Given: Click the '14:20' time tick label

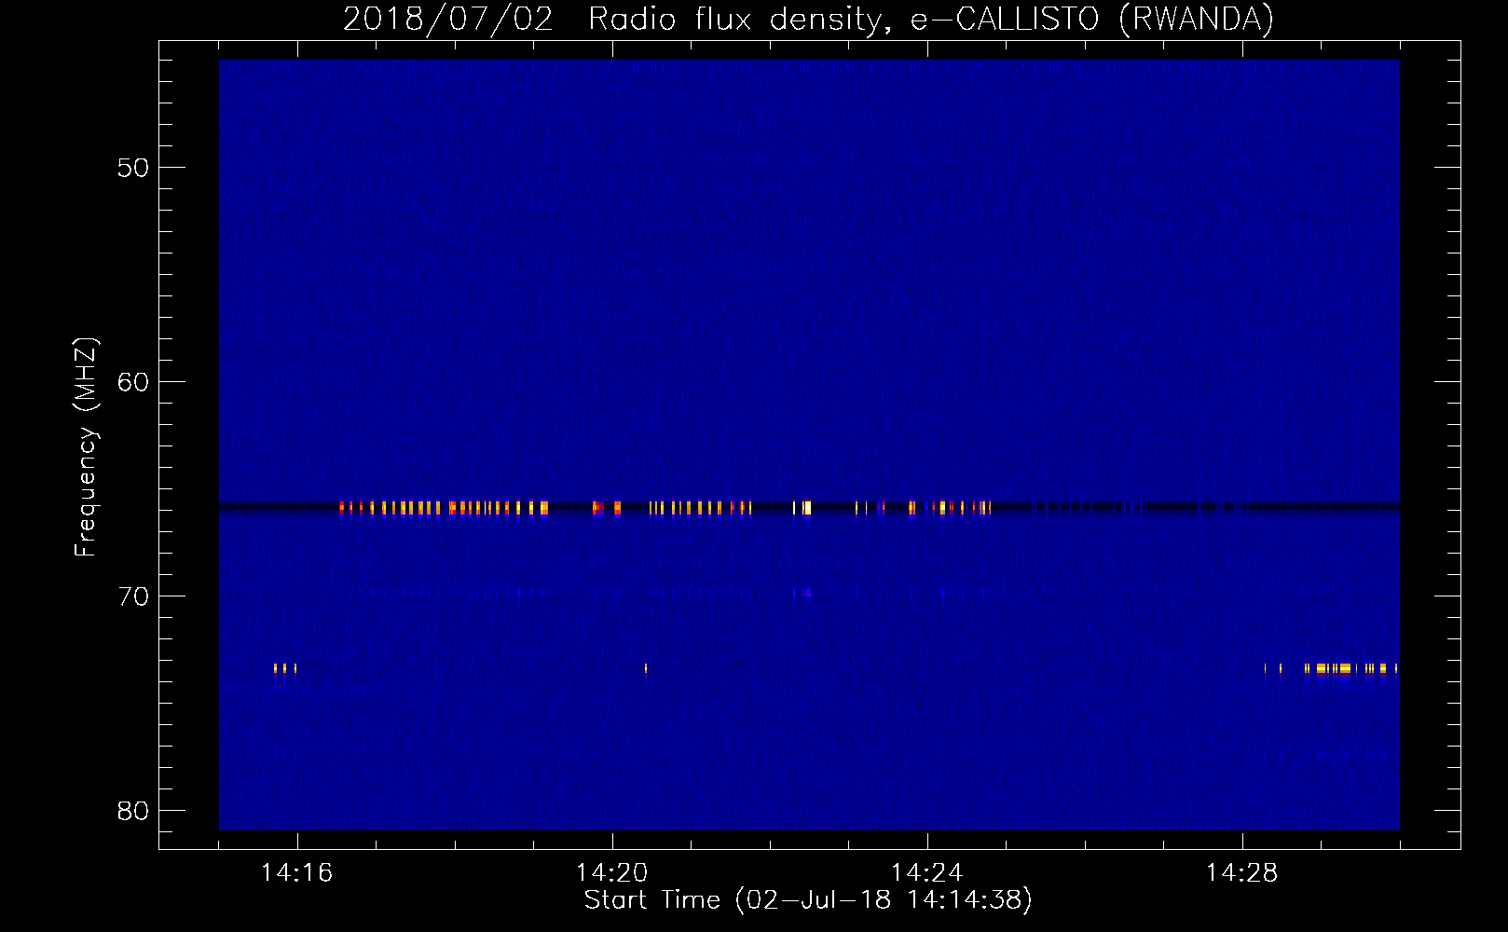Looking at the screenshot, I should tap(611, 873).
